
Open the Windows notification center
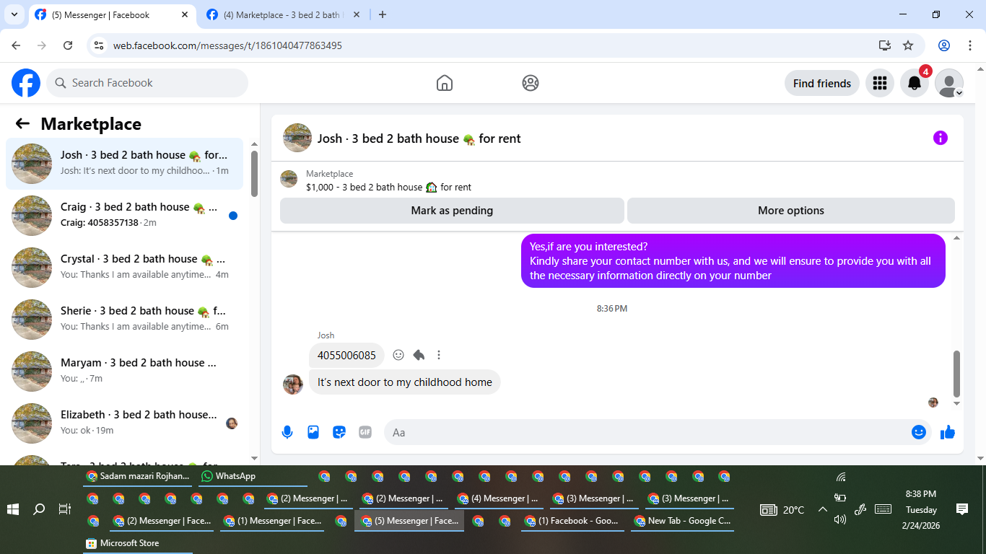[962, 509]
